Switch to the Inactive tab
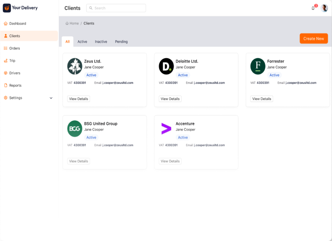This screenshot has width=332, height=241. coord(101,42)
